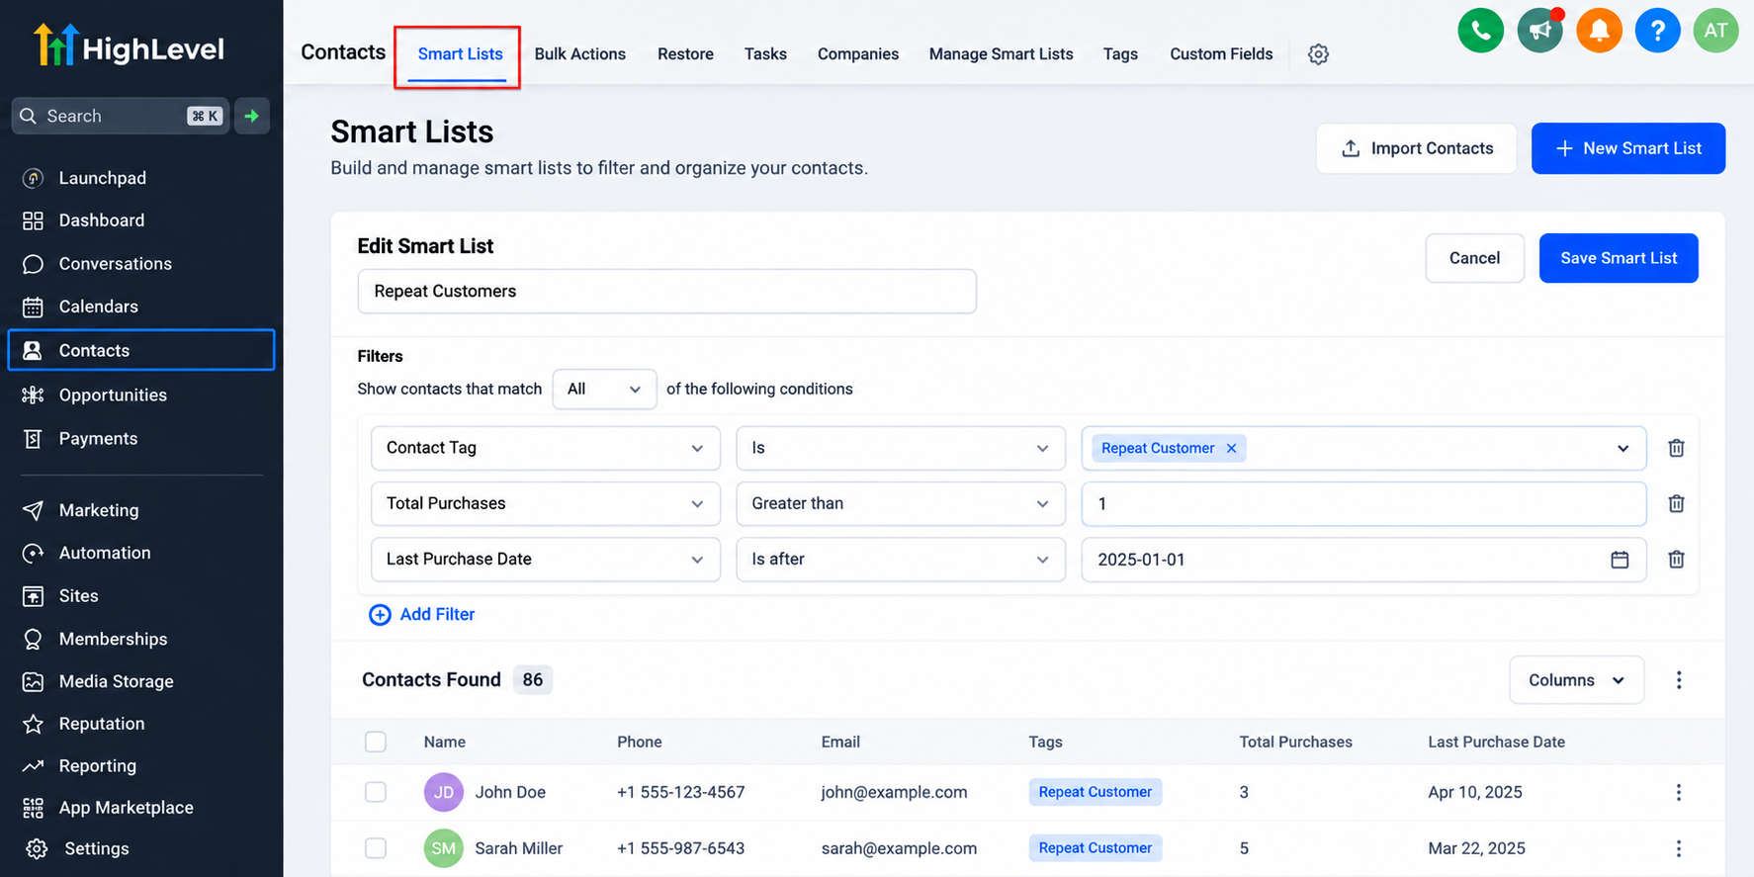
Task: Open the three-dot menu beside Columns
Action: pos(1678,679)
